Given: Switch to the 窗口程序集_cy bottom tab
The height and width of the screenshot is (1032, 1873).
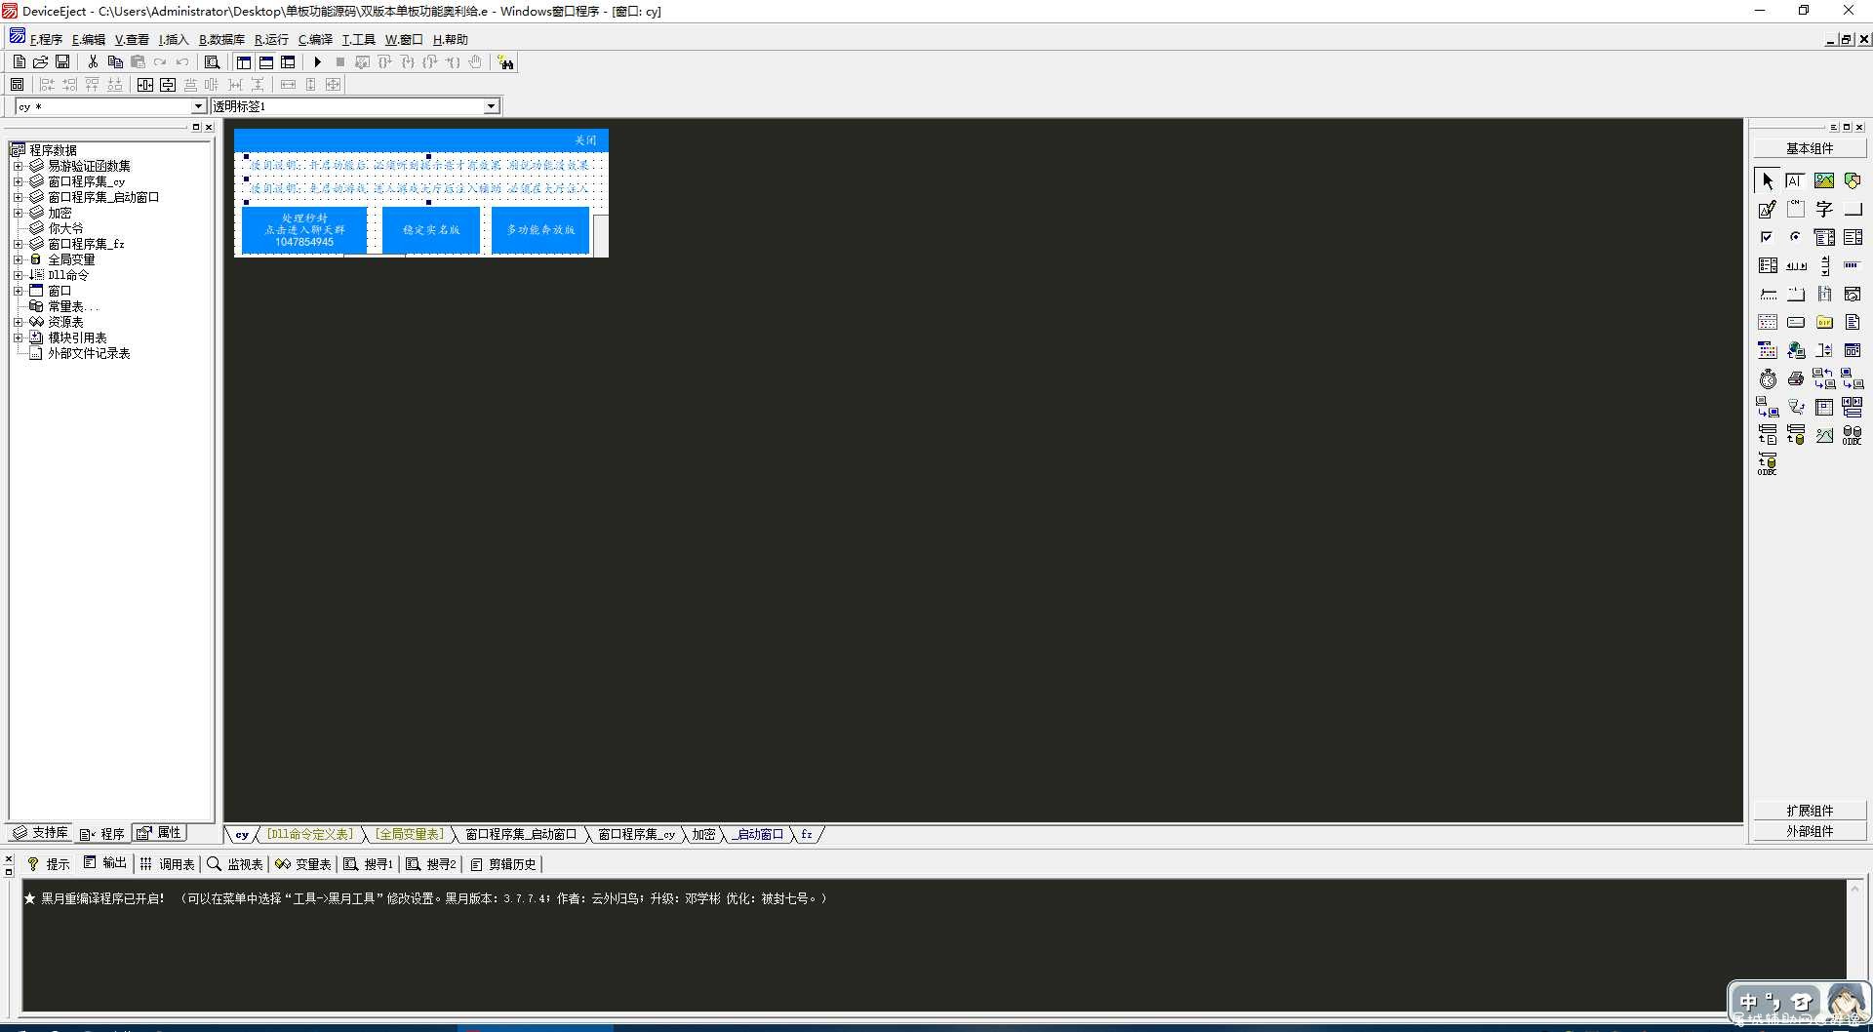Looking at the screenshot, I should coord(636,835).
